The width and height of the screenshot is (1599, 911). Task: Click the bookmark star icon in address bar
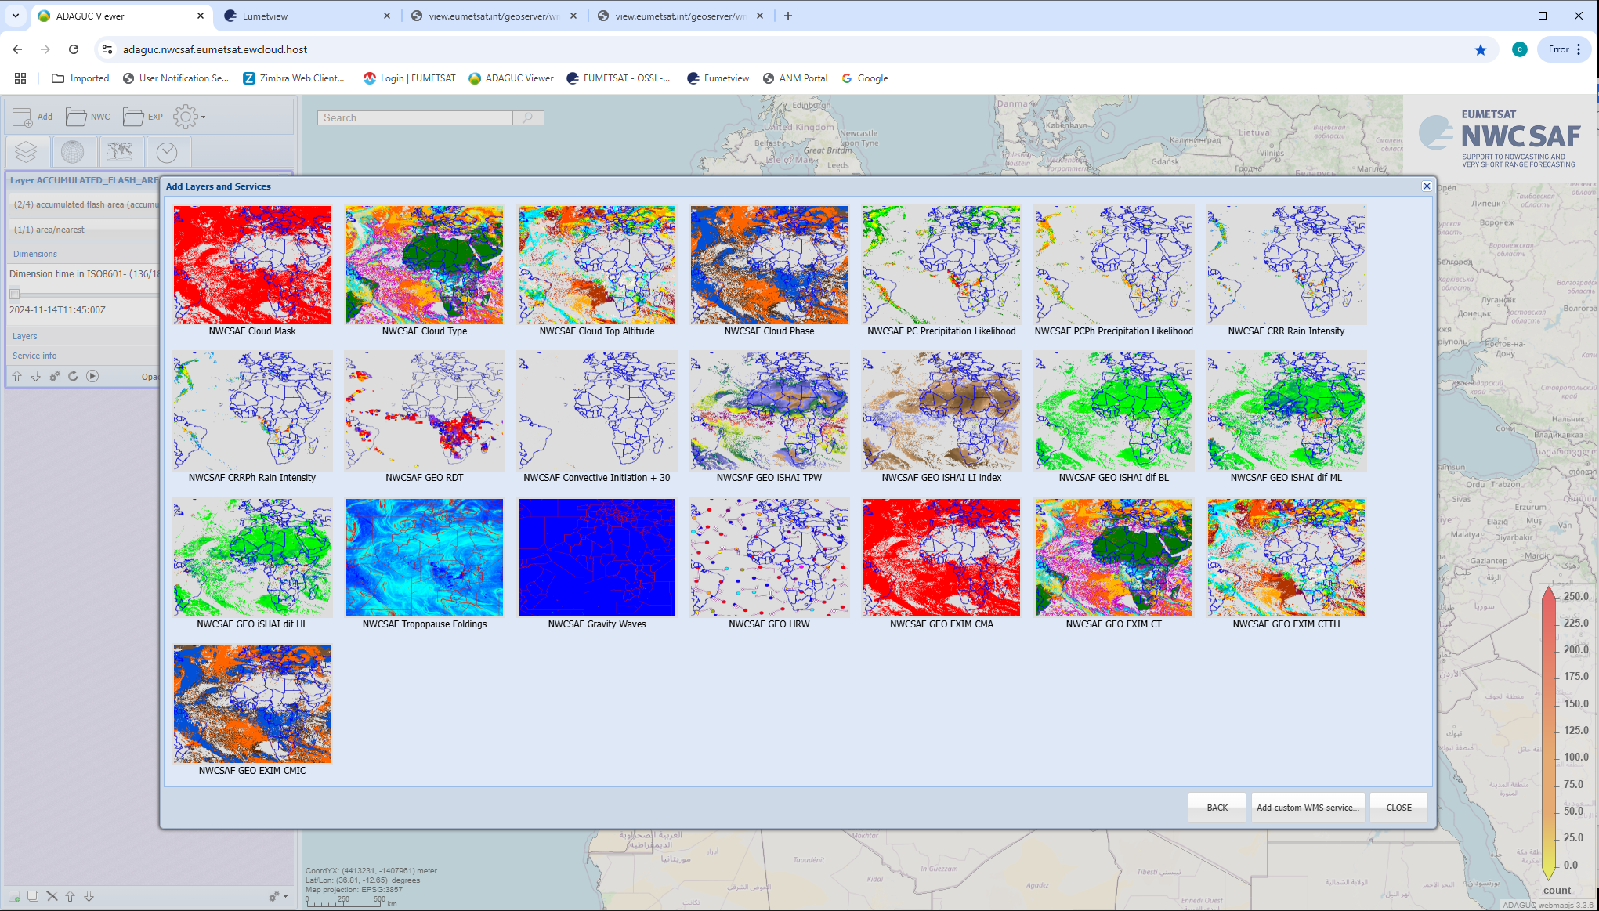click(1481, 50)
